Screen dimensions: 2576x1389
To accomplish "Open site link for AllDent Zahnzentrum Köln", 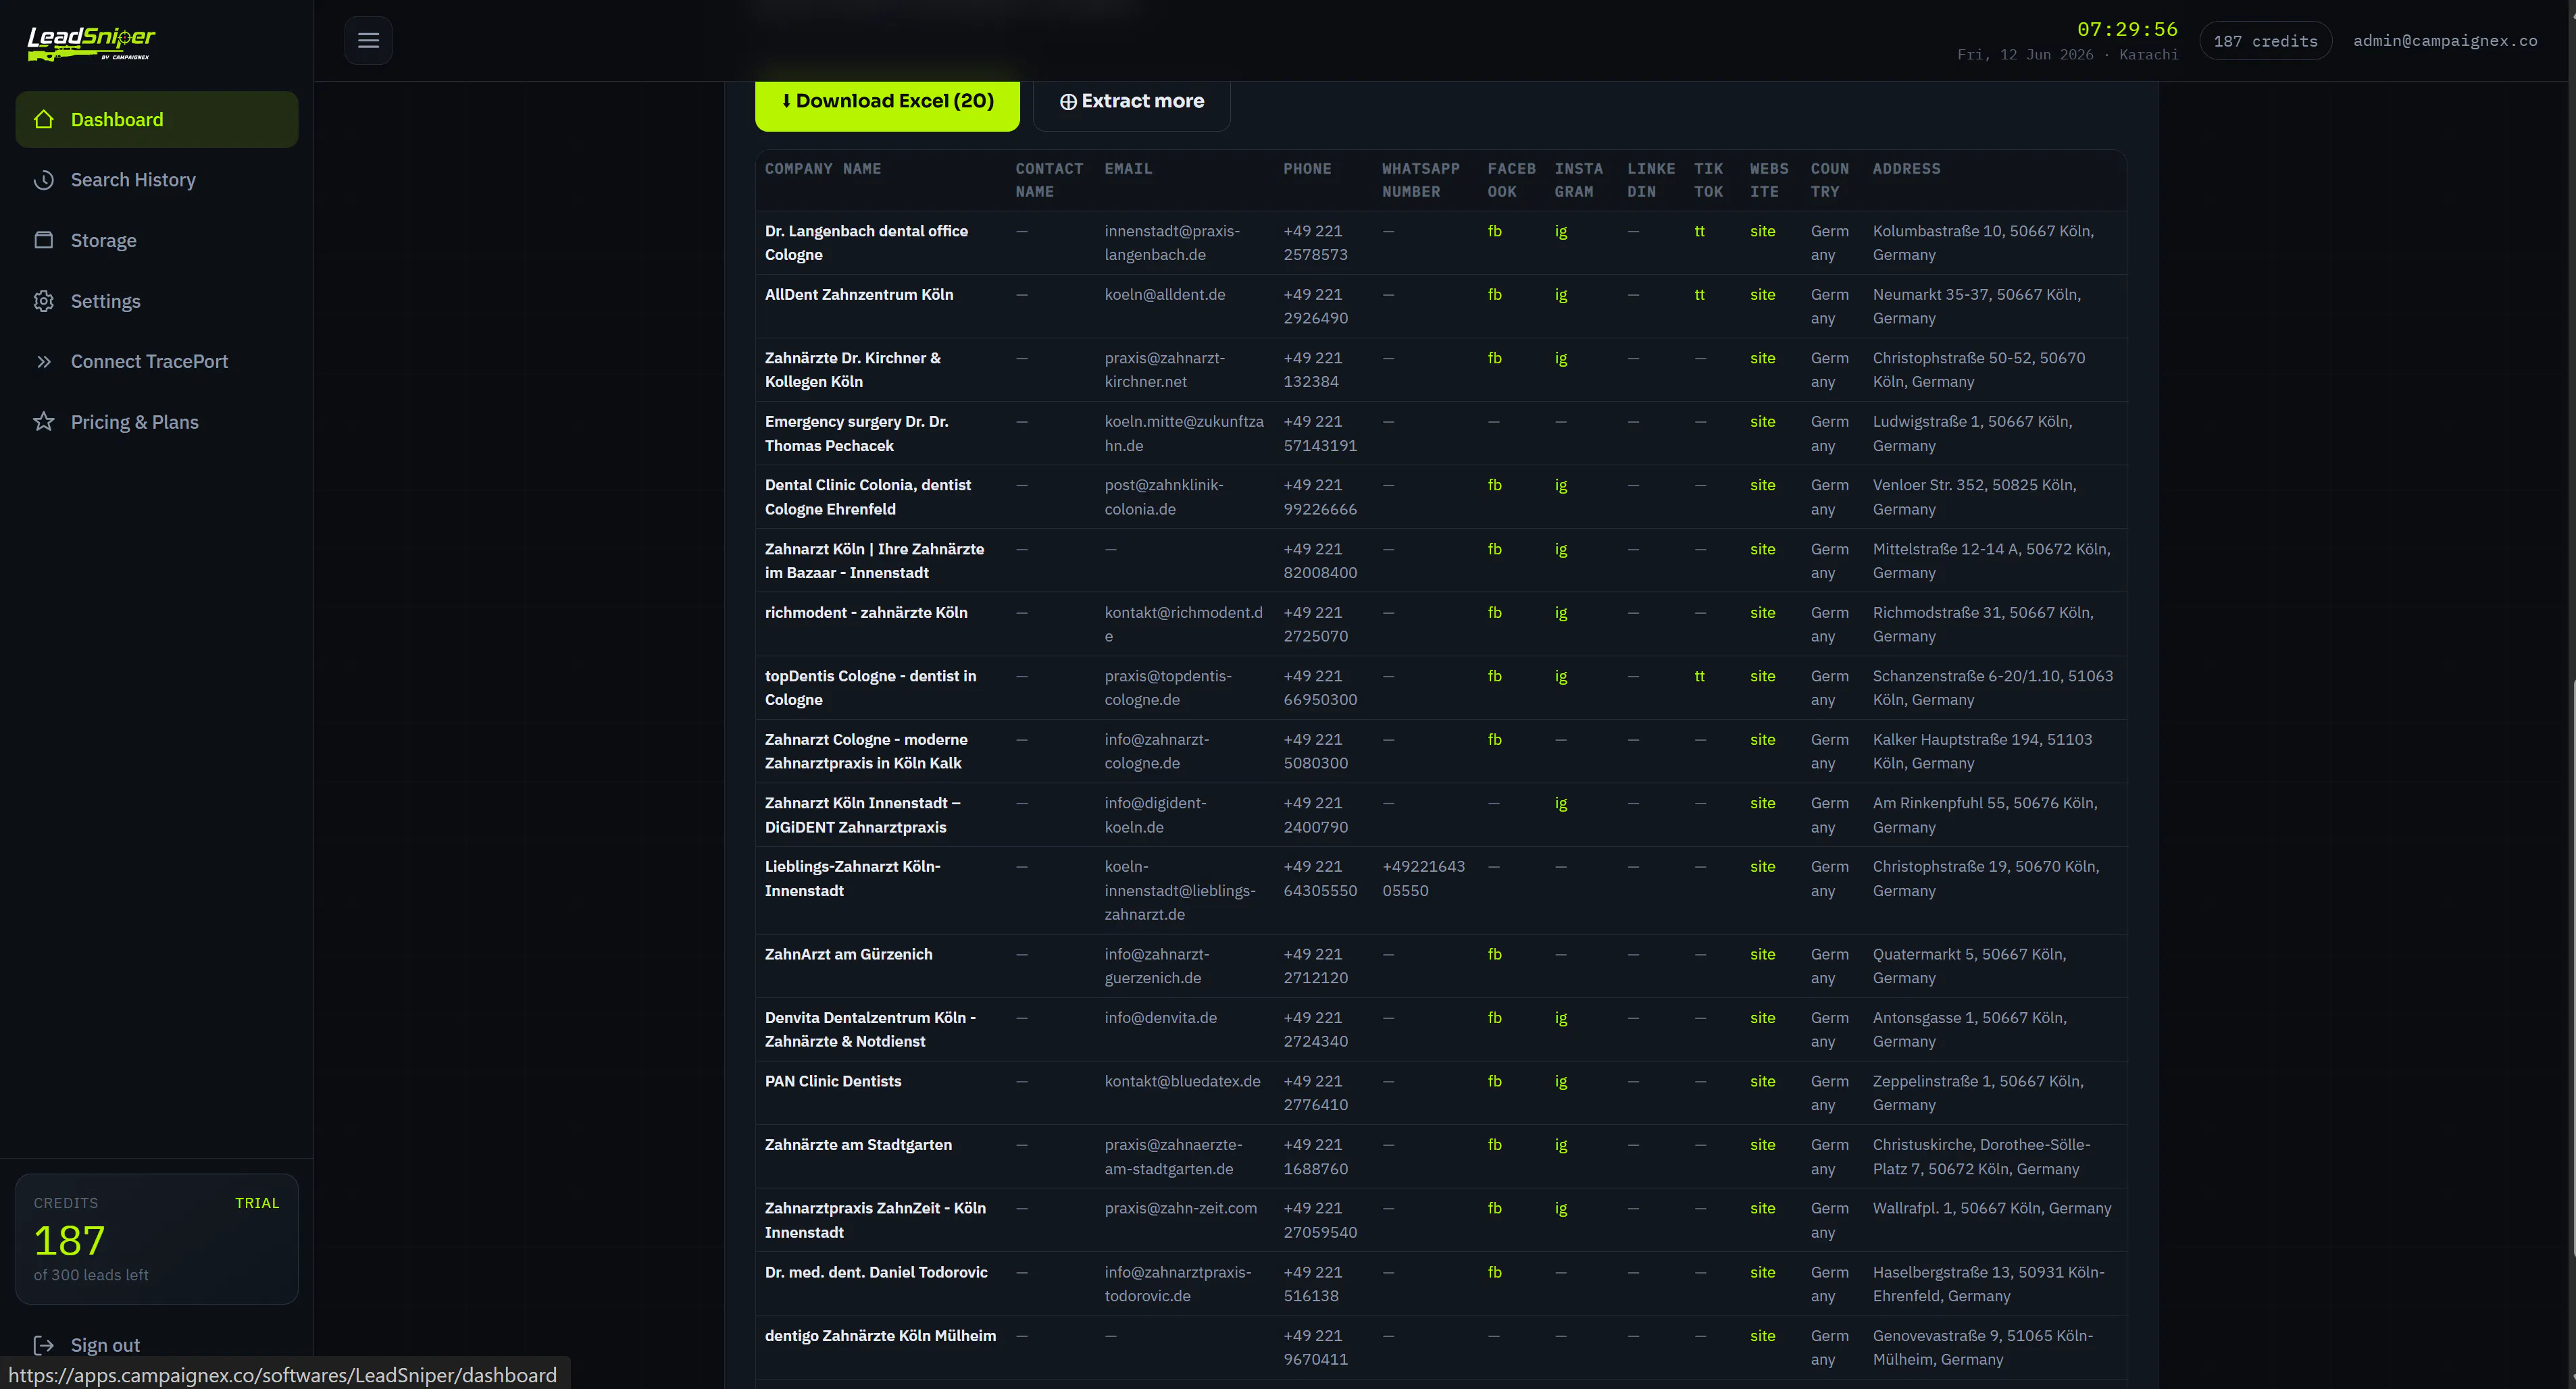I will pos(1762,295).
